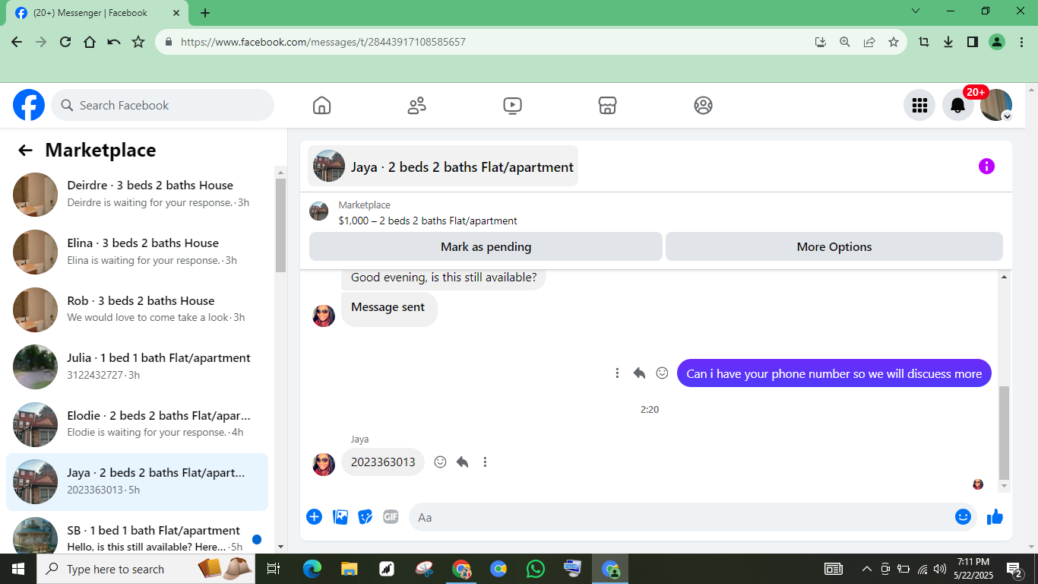
Task: Open the zoom magnifier in the address bar
Action: (x=845, y=42)
